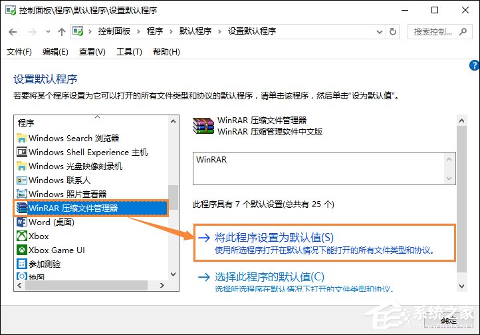This screenshot has height=335, width=480.
Task: Open recent locations dropdown arrow
Action: pyautogui.click(x=48, y=31)
